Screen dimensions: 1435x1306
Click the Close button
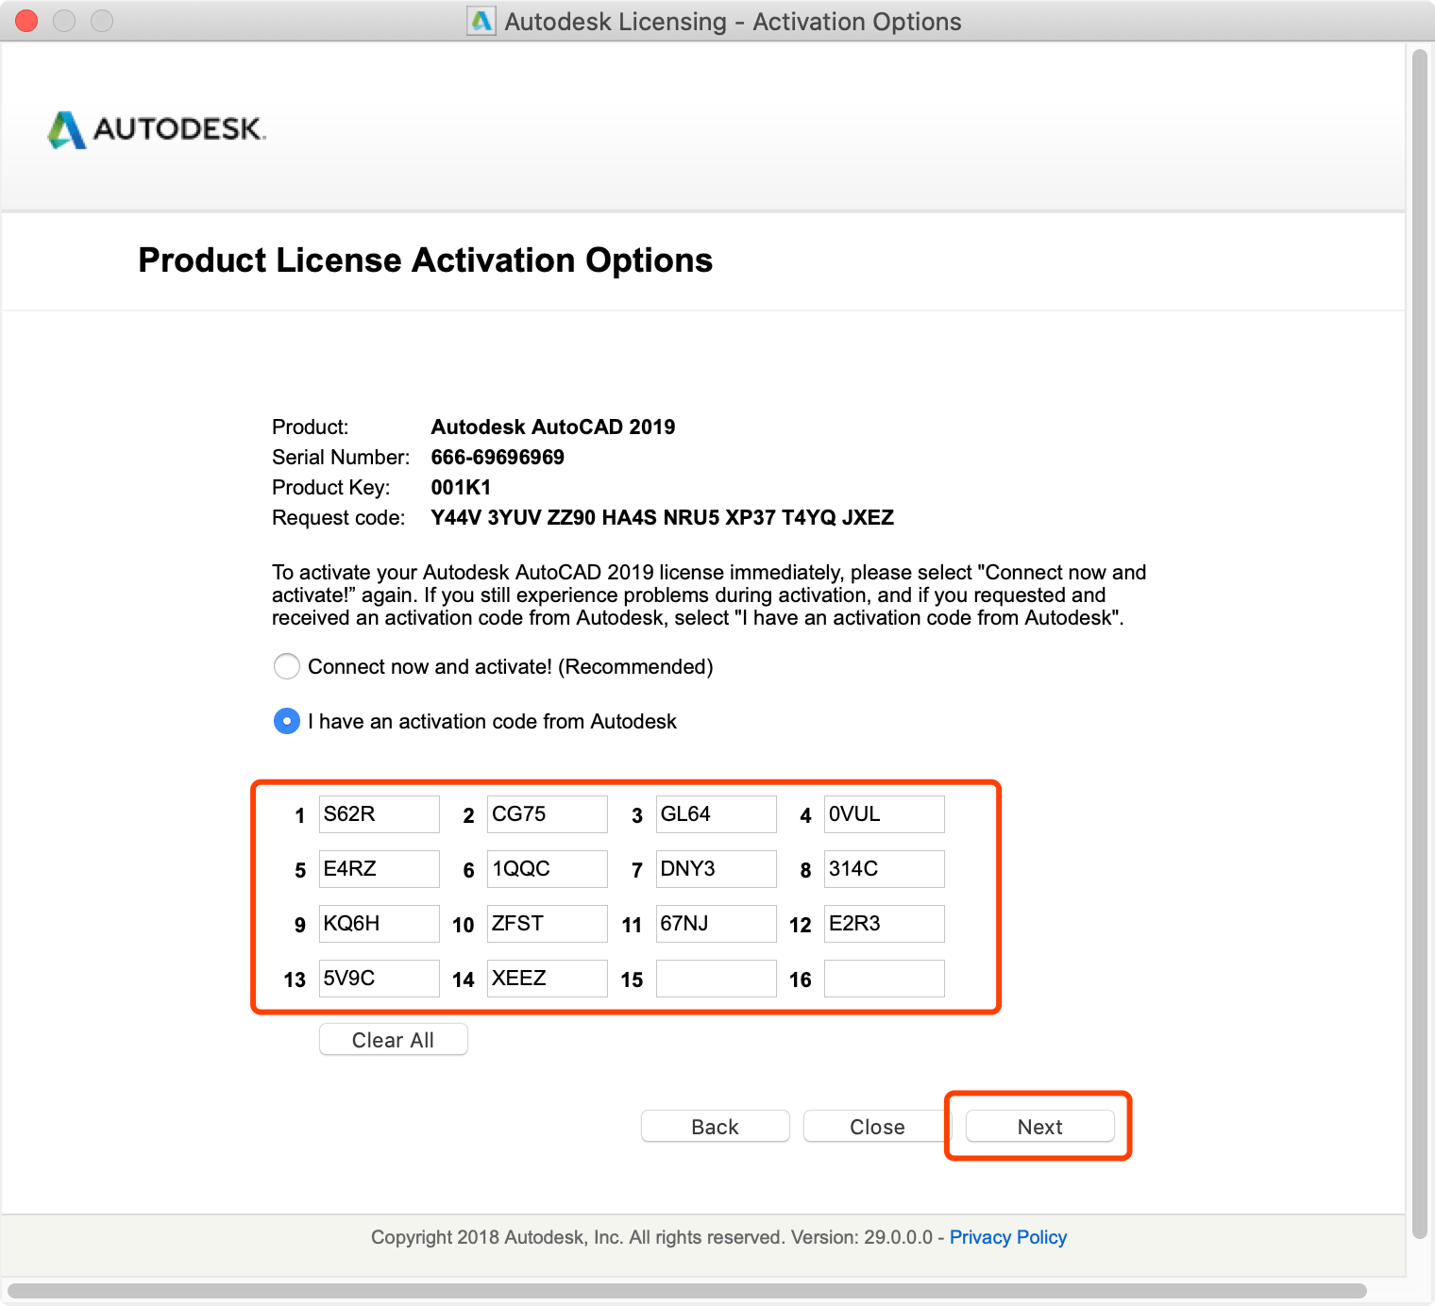[876, 1126]
